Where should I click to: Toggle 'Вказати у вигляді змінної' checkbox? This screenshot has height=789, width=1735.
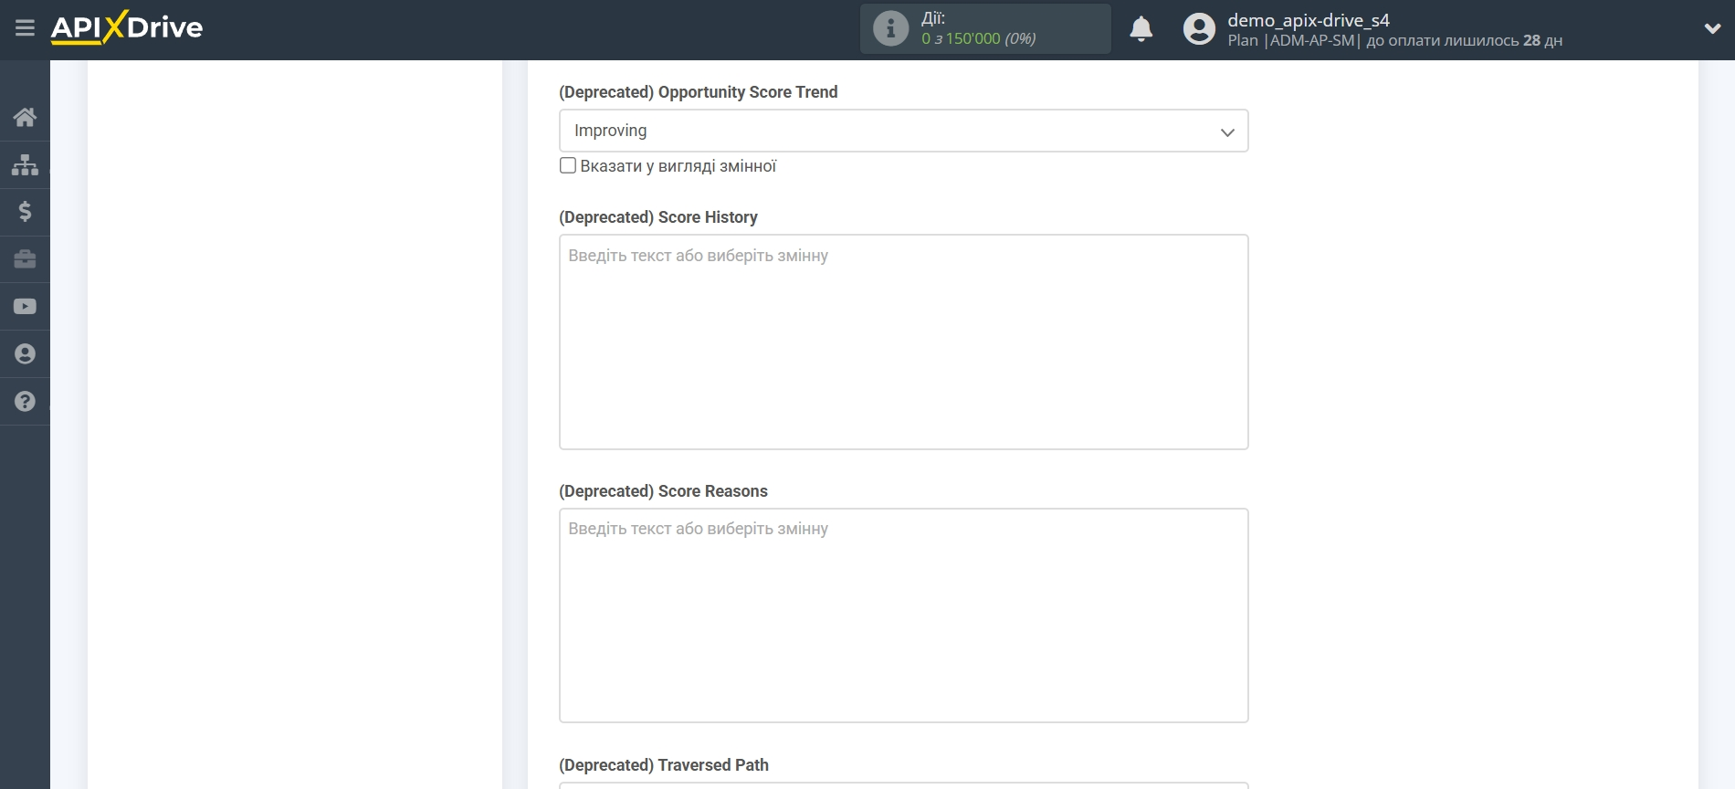[x=568, y=165]
